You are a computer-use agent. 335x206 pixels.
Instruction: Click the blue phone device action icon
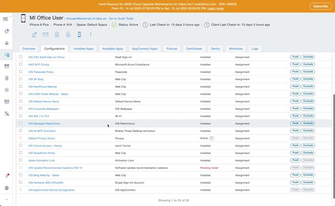79,35
